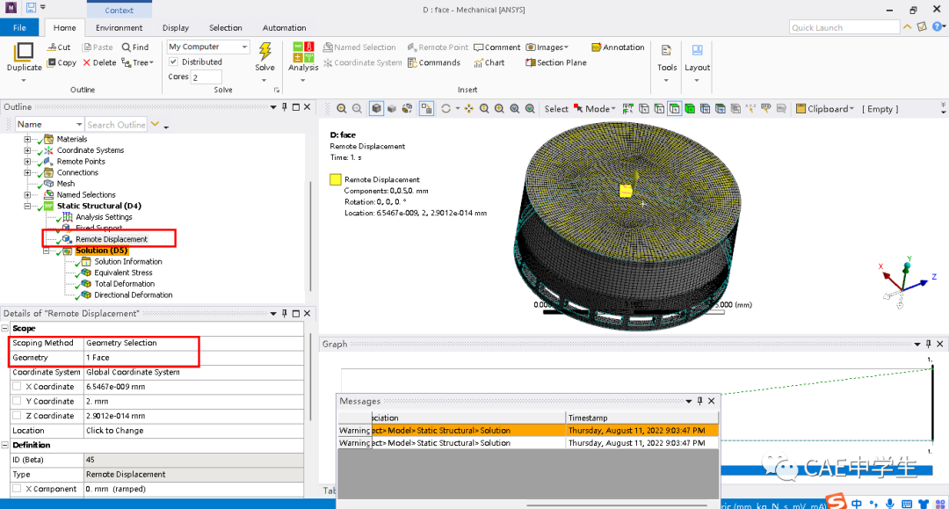Viewport: 949px width, 509px height.
Task: Click the Tools button
Action: tap(667, 63)
